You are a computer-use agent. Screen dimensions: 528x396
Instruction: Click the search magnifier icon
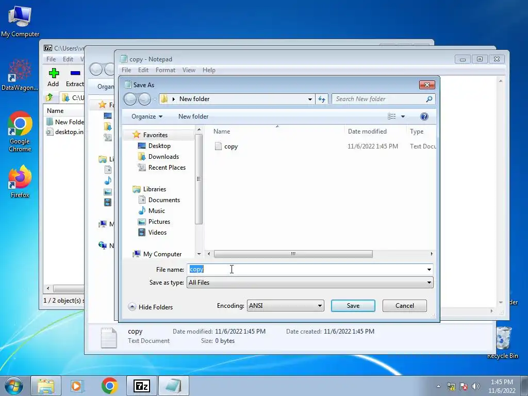click(x=429, y=99)
